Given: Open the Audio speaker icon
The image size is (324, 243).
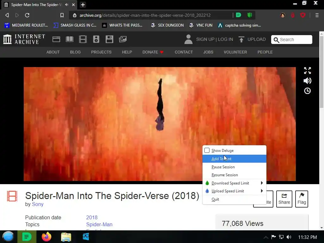Looking at the screenshot, I should click(x=96, y=39).
